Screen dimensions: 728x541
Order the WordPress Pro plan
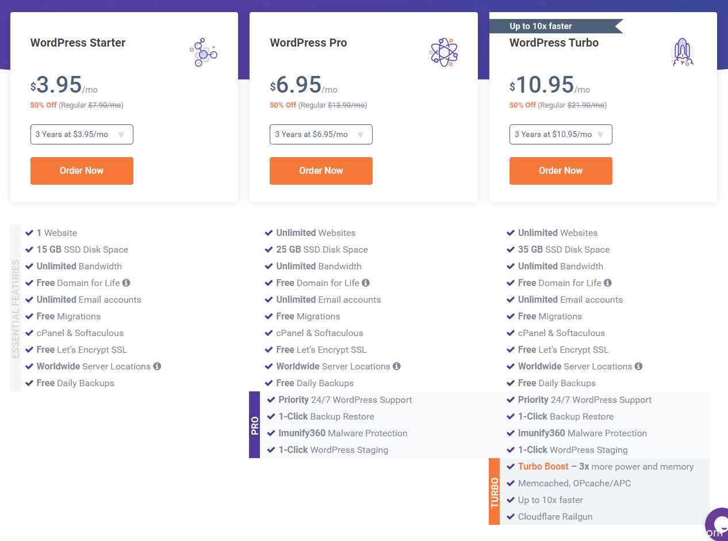pyautogui.click(x=321, y=171)
